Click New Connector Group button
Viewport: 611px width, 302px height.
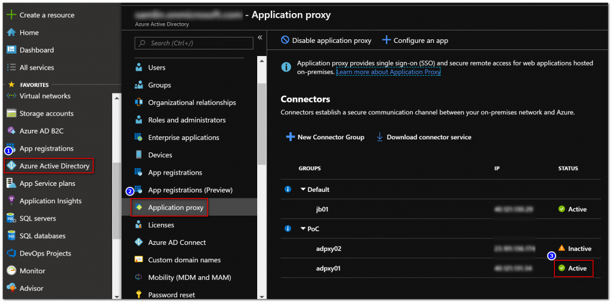point(325,137)
